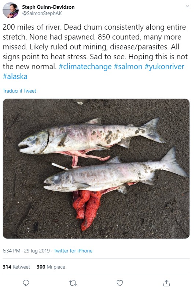View the 314 Retweet list
Viewport: 195px width, 292px height.
point(16,267)
